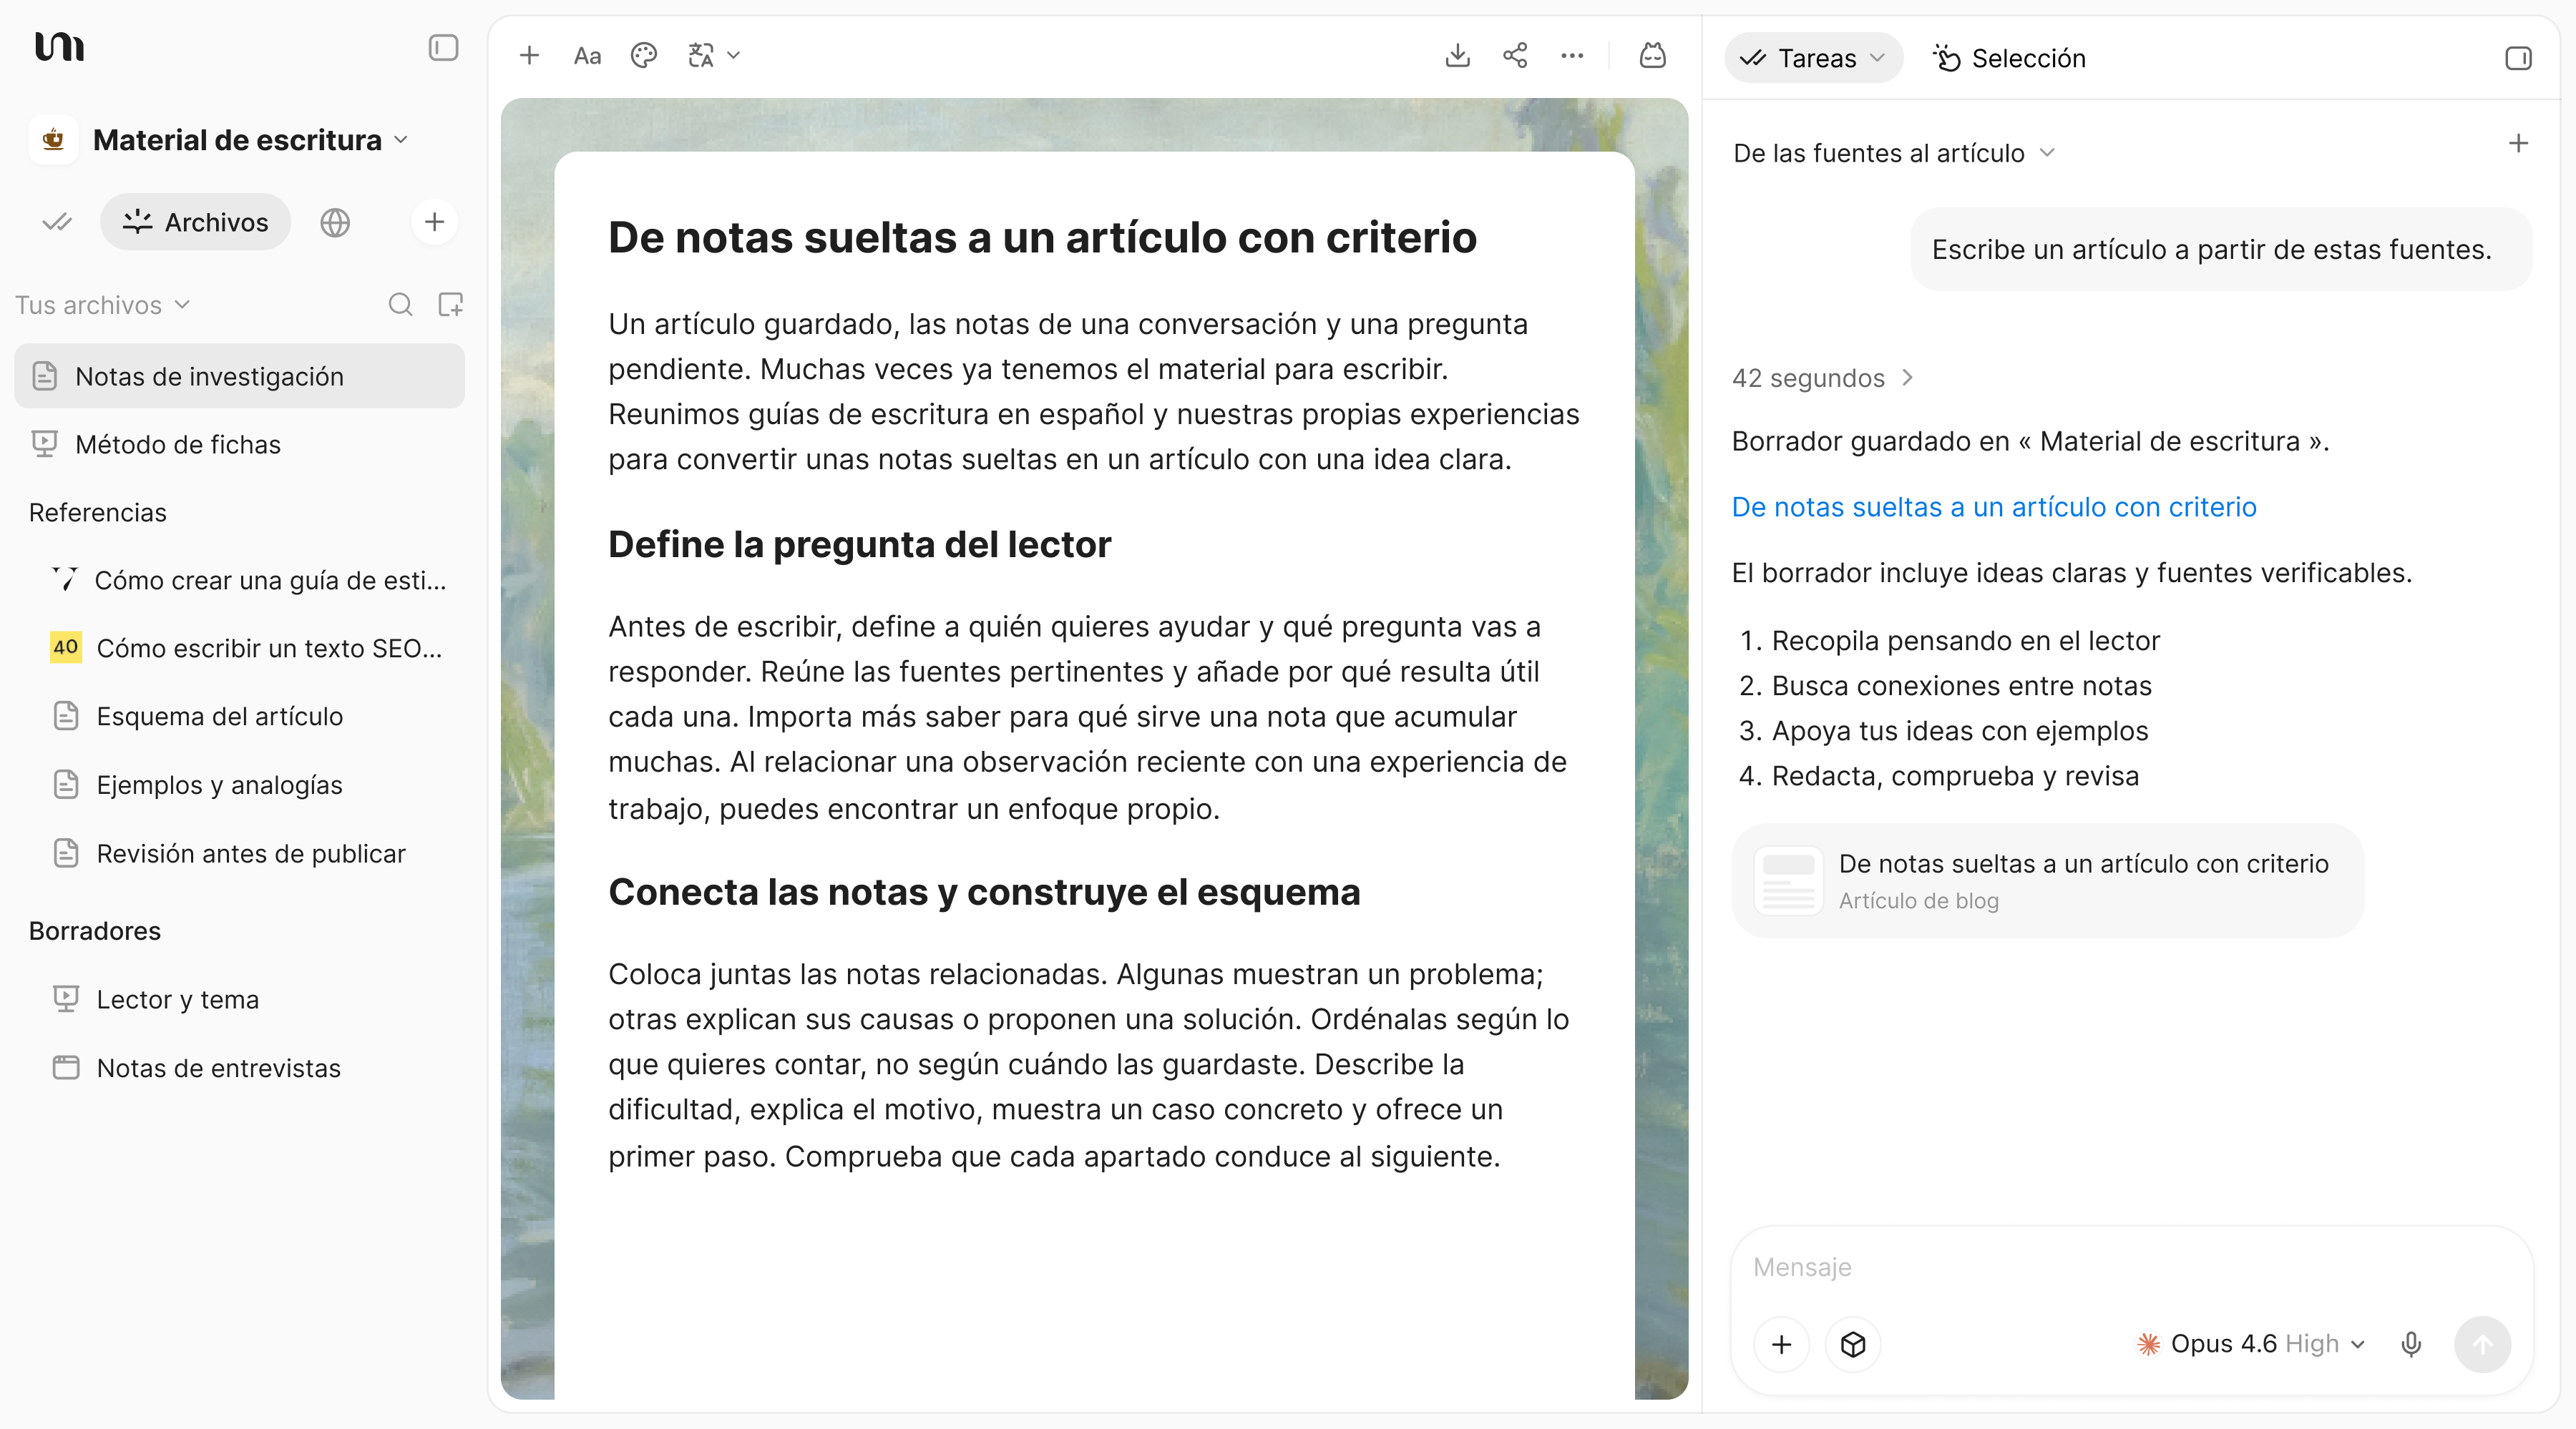Screen dimensions: 2576x1429
Task: Share the document with share icon
Action: pos(1515,56)
